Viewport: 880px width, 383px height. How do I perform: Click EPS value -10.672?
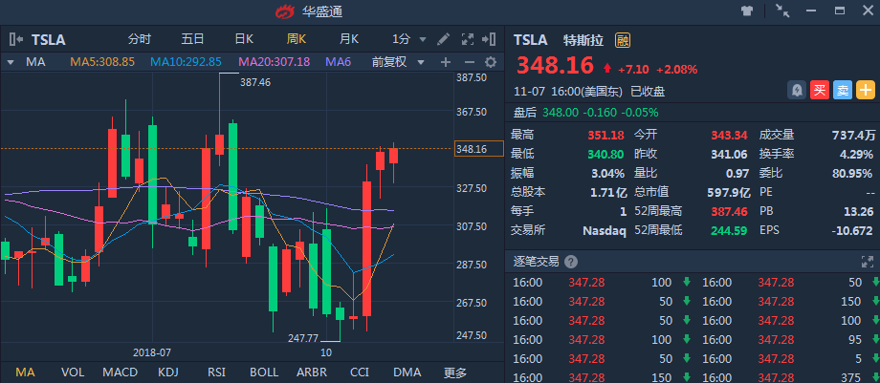(x=852, y=230)
